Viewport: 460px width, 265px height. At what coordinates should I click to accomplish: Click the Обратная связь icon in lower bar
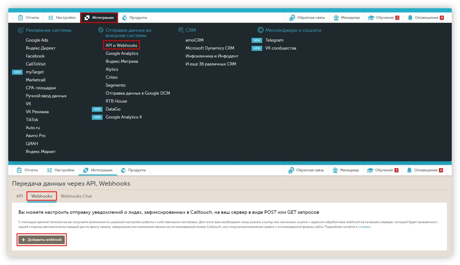[x=291, y=170]
